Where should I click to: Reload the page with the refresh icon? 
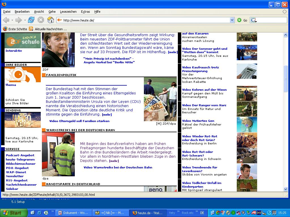pyautogui.click(x=31, y=20)
